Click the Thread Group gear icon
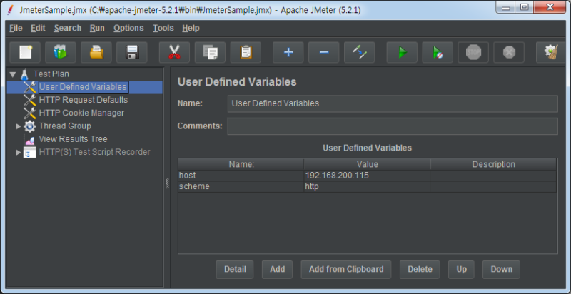Viewport: 571px width, 294px height. [30, 126]
